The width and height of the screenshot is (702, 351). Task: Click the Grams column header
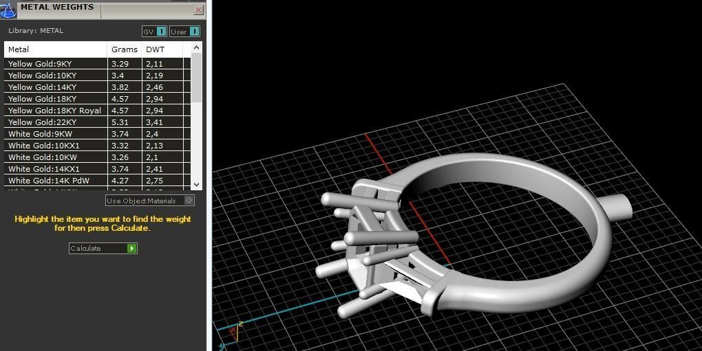pyautogui.click(x=125, y=49)
